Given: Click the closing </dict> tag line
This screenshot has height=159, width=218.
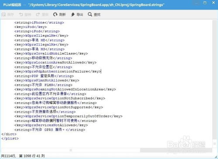Looking at the screenshot, I should pyautogui.click(x=9, y=134).
